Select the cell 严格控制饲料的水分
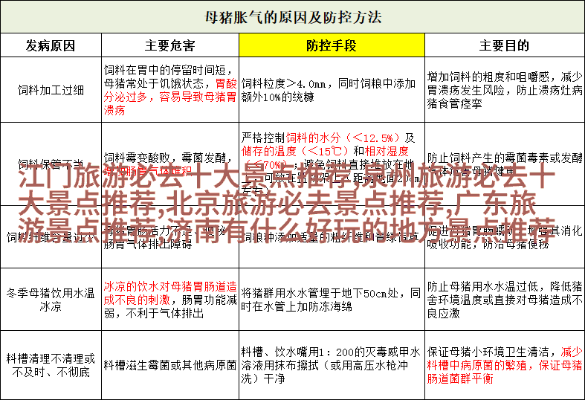This screenshot has width=585, height=400. (332, 164)
